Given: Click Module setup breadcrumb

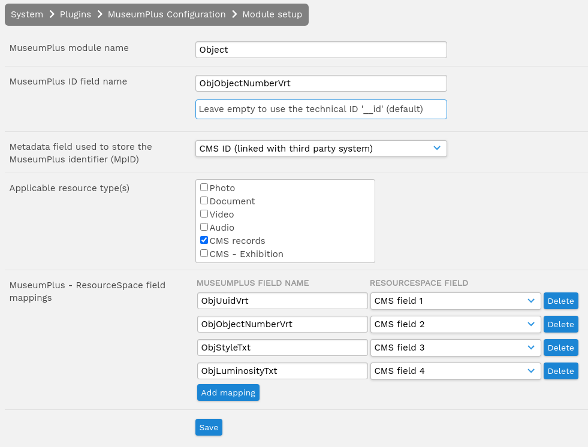Looking at the screenshot, I should pos(272,14).
